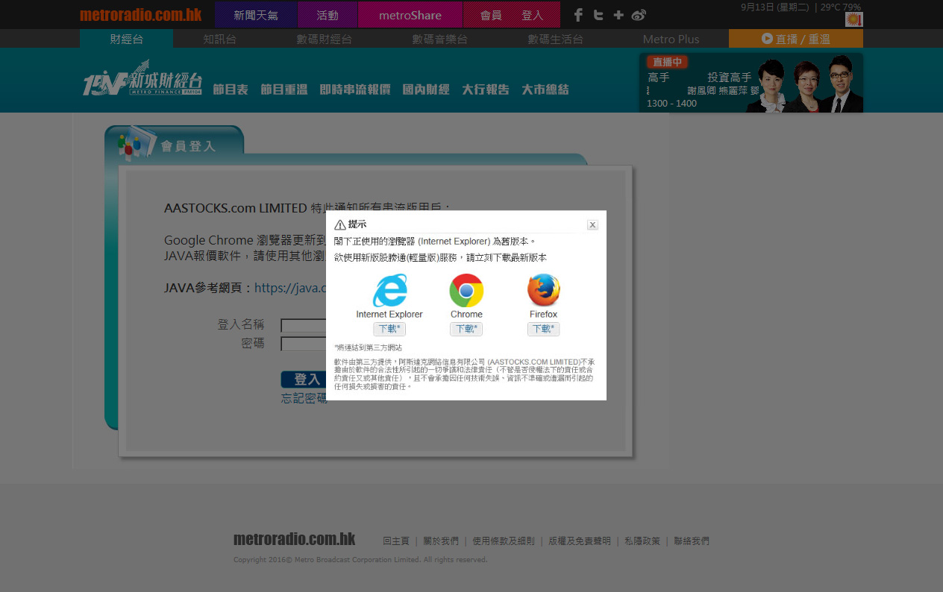The height and width of the screenshot is (592, 943).
Task: Click the 29°C 79% weather reading
Action: 841,7
